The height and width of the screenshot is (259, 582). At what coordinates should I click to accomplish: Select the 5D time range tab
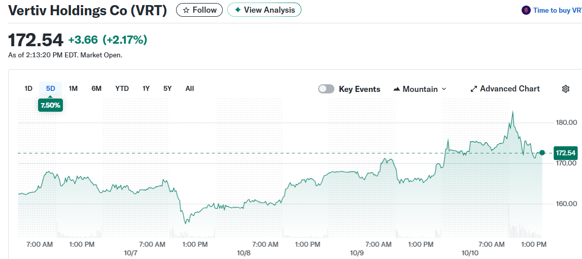(51, 88)
